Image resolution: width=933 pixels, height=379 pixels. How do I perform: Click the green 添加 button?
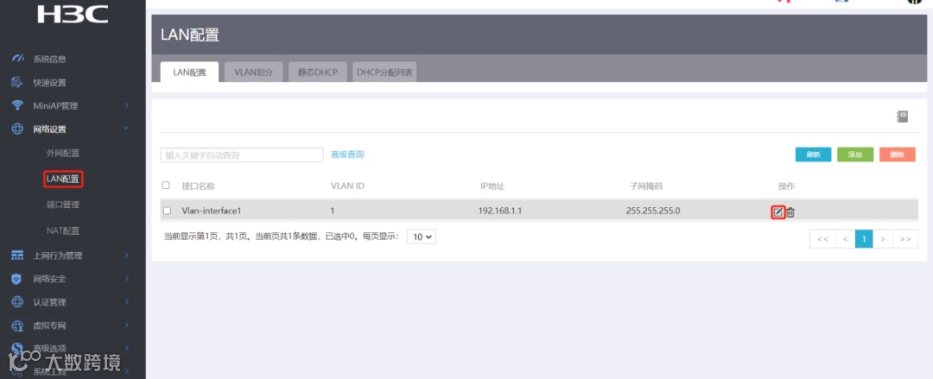pyautogui.click(x=855, y=154)
